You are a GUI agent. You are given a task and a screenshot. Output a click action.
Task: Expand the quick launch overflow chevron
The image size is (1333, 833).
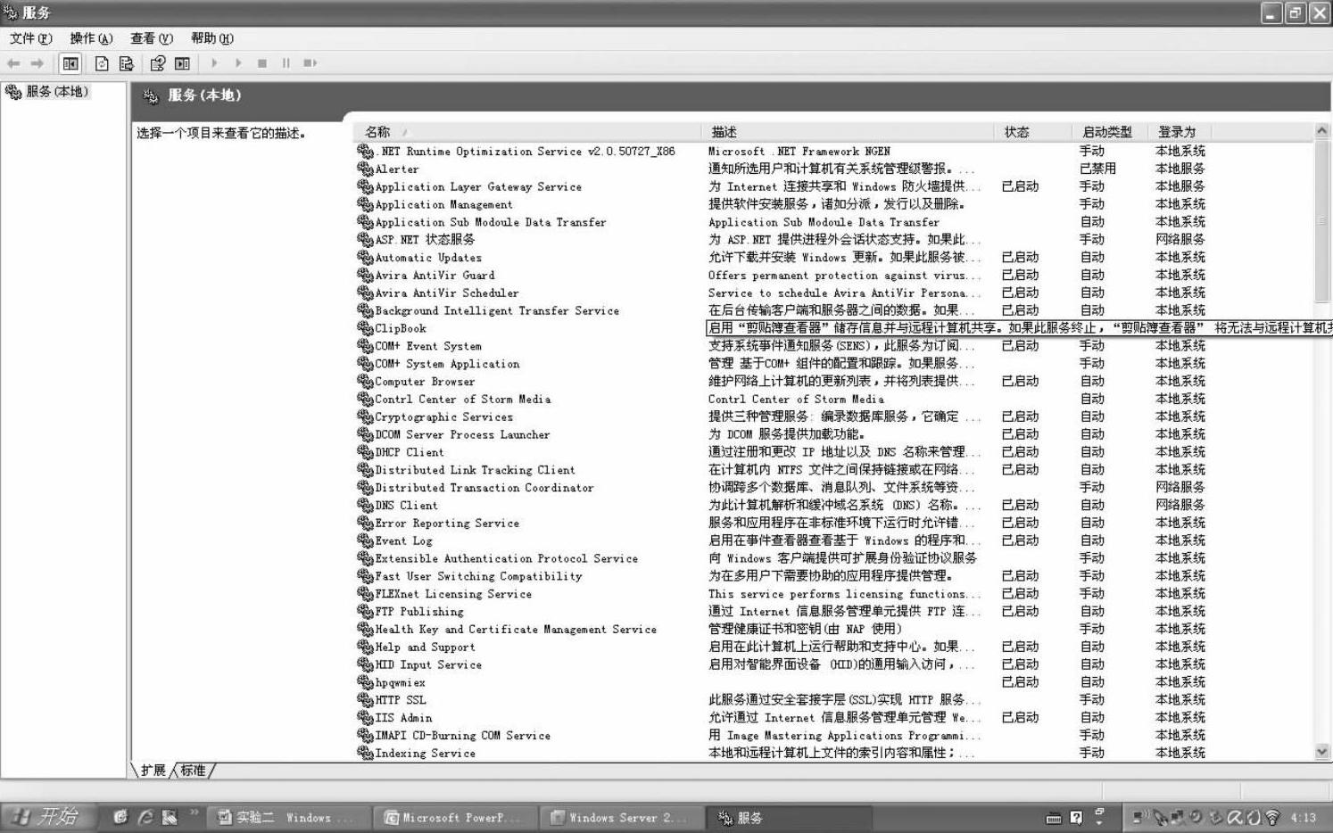coord(194,812)
